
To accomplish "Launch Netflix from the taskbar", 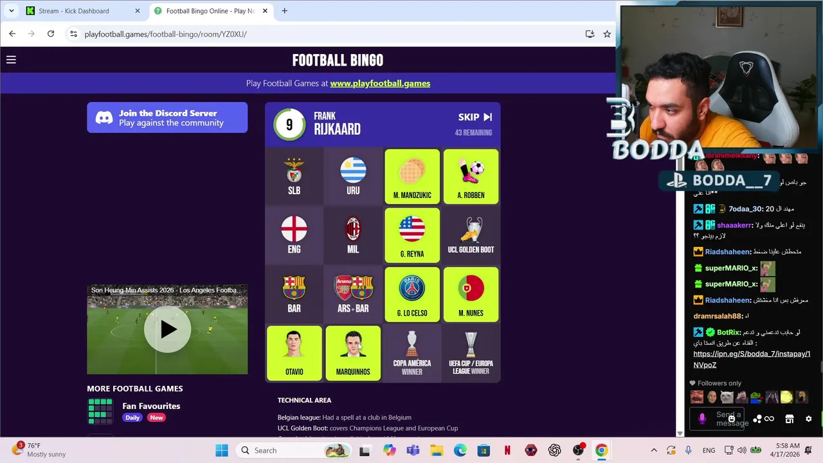I will (x=507, y=450).
